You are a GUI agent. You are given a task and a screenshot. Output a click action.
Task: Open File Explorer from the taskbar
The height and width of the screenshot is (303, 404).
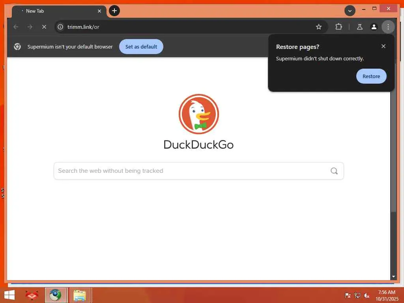click(x=80, y=295)
